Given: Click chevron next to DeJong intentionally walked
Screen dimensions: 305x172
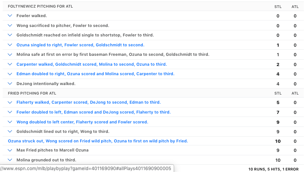Looking at the screenshot, I should coord(10,84).
